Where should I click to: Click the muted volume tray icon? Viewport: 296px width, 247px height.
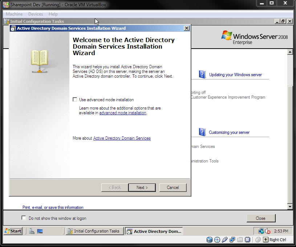pyautogui.click(x=268, y=231)
